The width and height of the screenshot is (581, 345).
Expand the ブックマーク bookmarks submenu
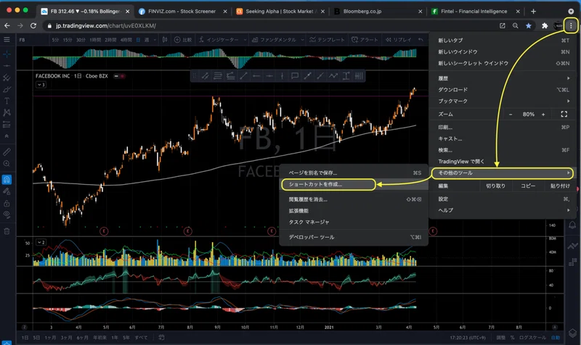click(503, 101)
